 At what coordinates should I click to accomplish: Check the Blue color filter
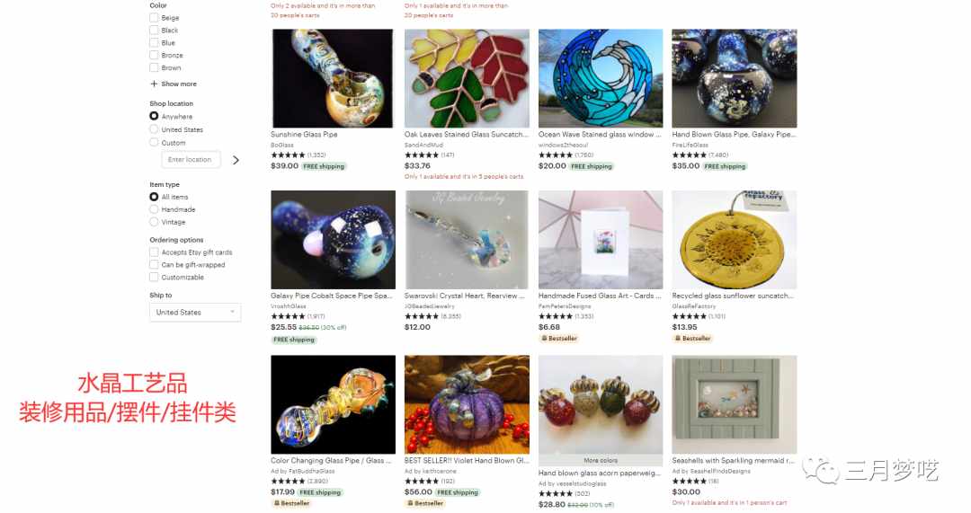(154, 43)
